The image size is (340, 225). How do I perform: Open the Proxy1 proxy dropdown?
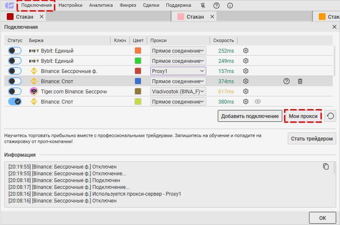coord(178,71)
